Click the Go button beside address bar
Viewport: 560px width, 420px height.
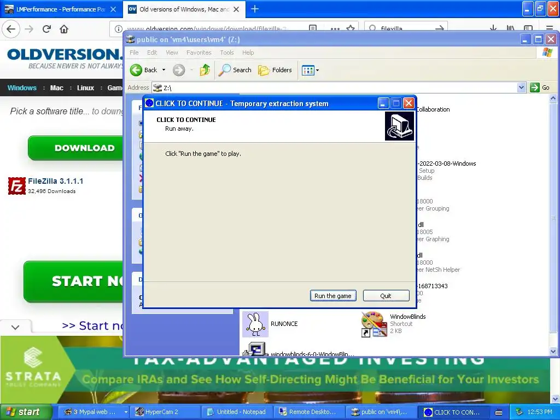pos(540,87)
